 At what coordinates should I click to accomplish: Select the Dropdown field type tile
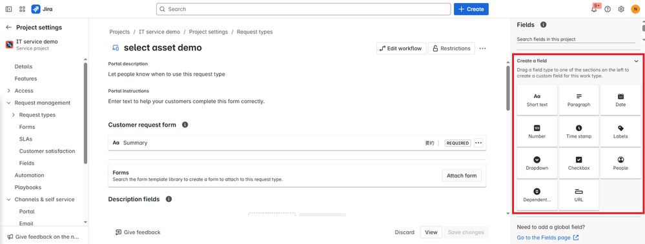[537, 163]
